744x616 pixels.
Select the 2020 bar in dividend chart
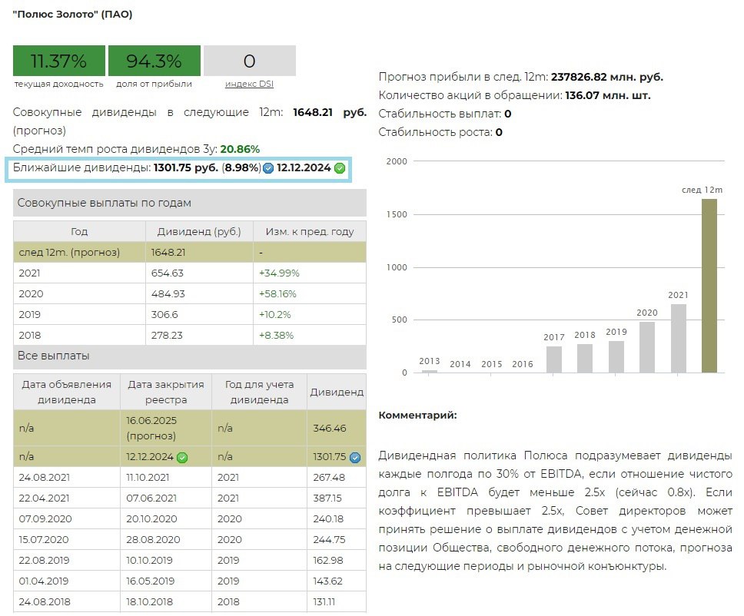click(x=647, y=346)
